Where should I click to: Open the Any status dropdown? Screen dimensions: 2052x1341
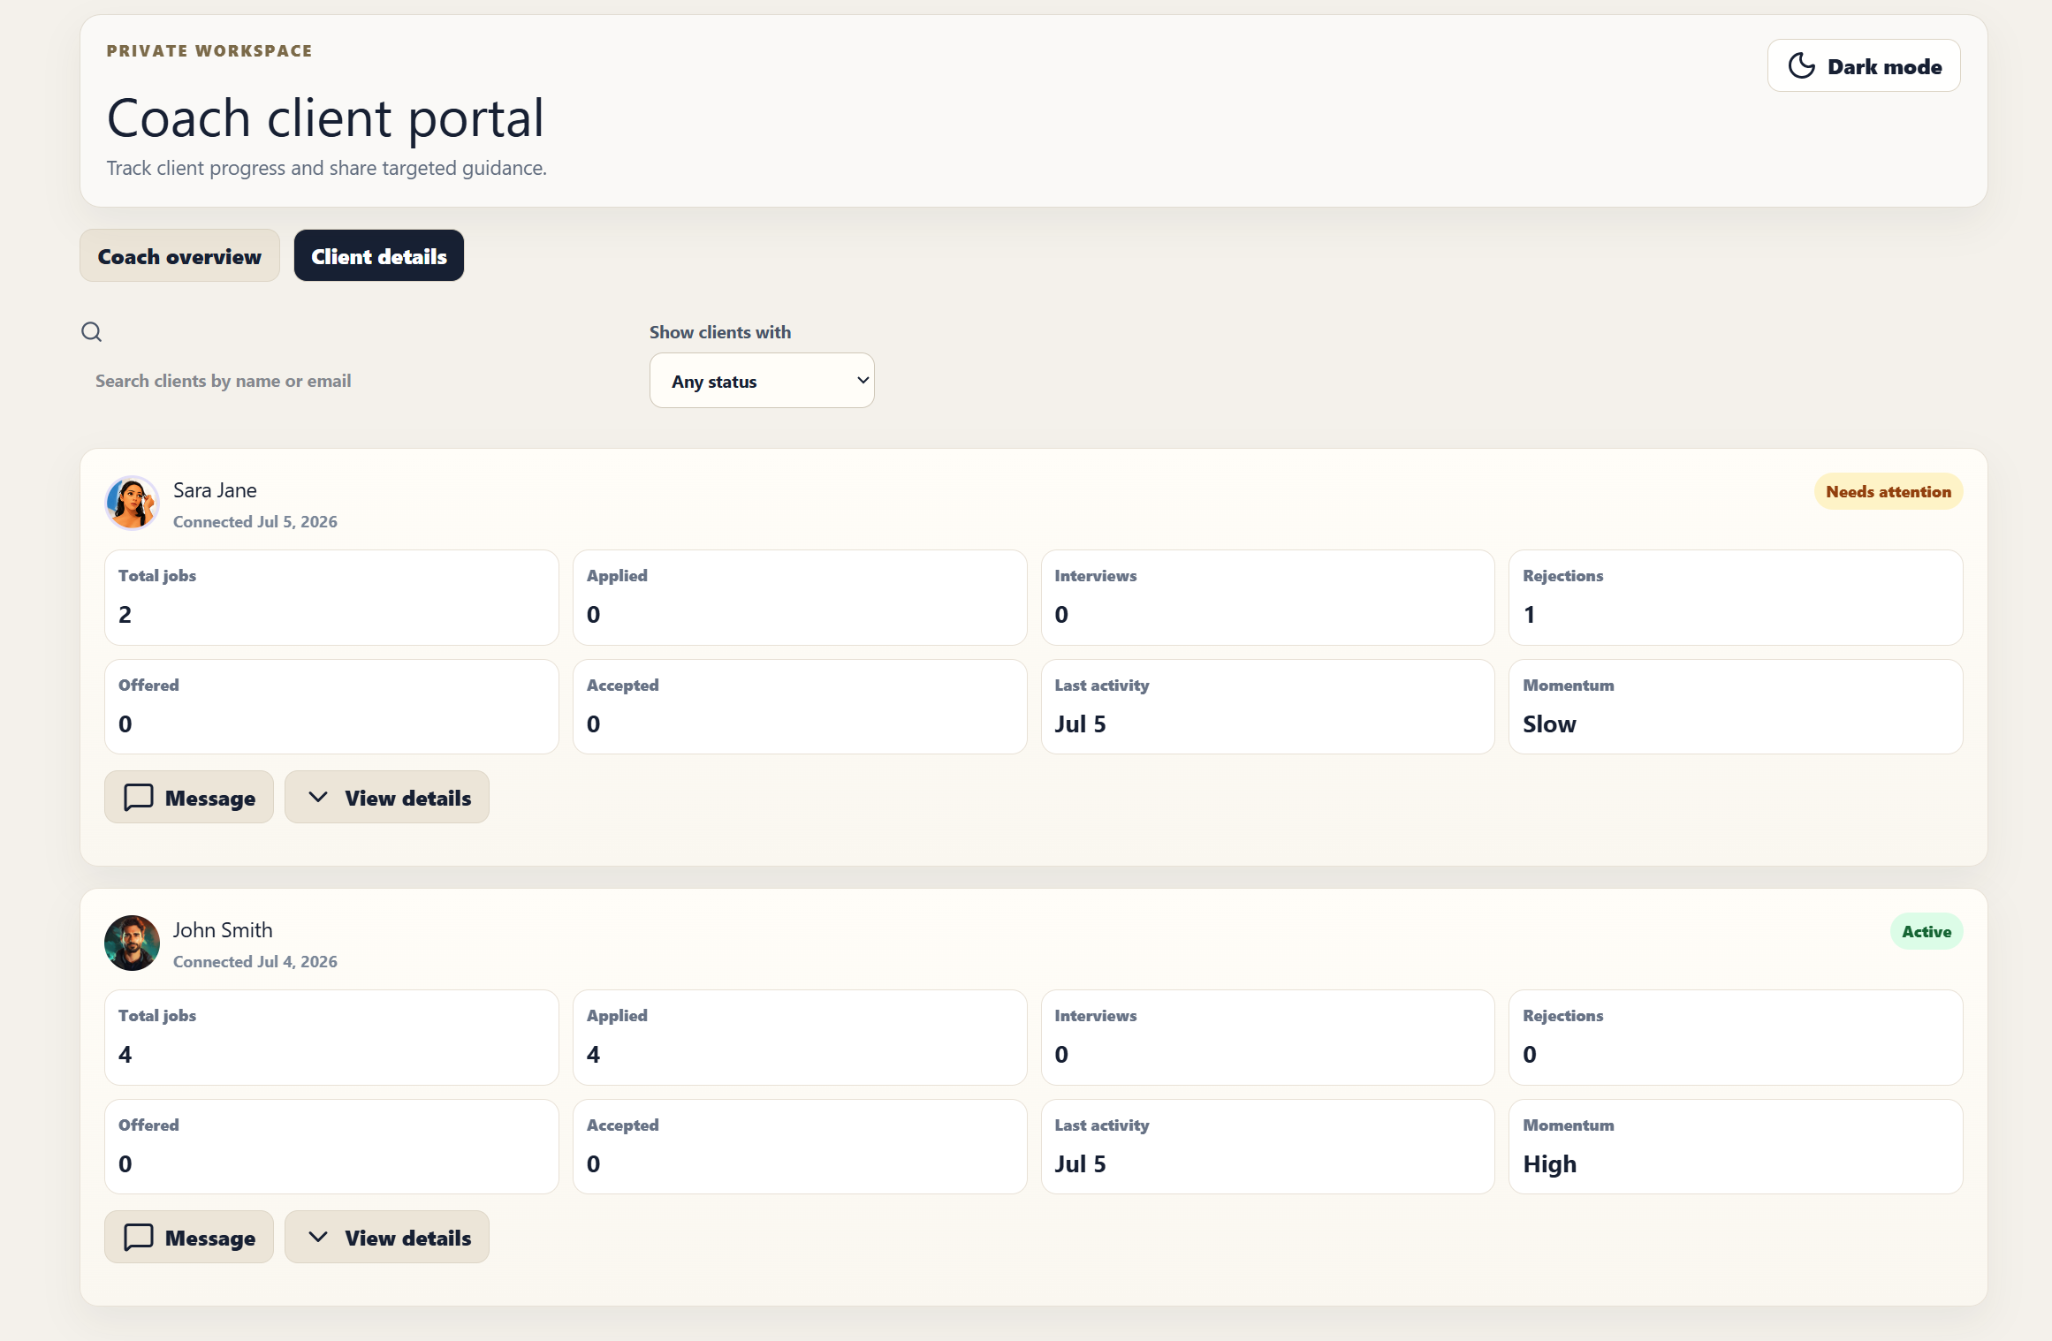pyautogui.click(x=762, y=381)
